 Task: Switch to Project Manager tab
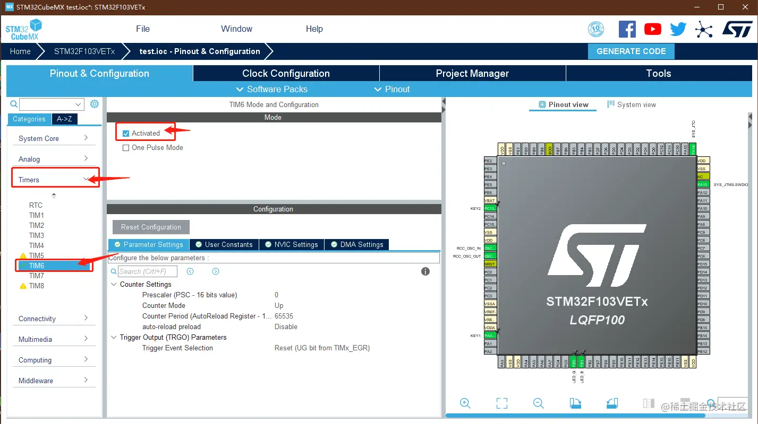click(472, 74)
